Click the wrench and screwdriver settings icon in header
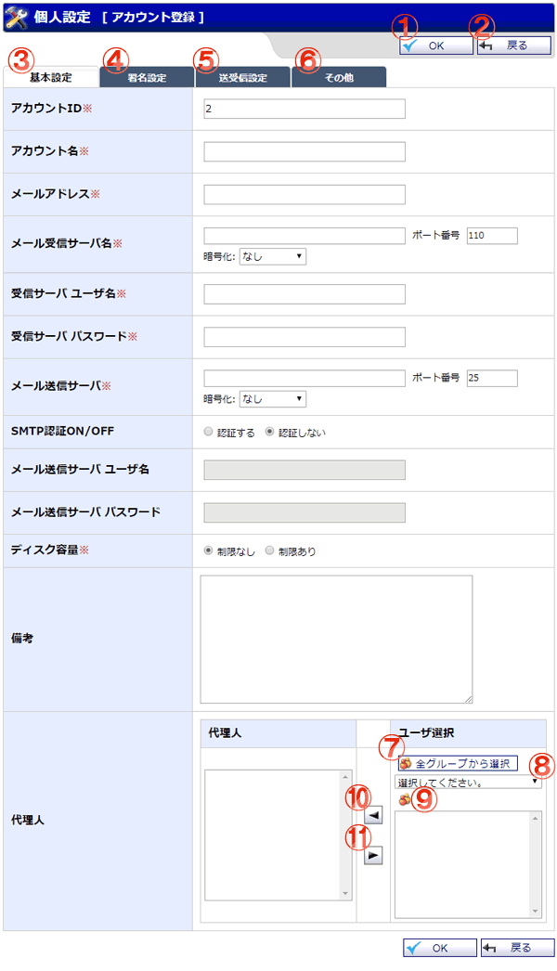This screenshot has height=971, width=557. coord(16,18)
